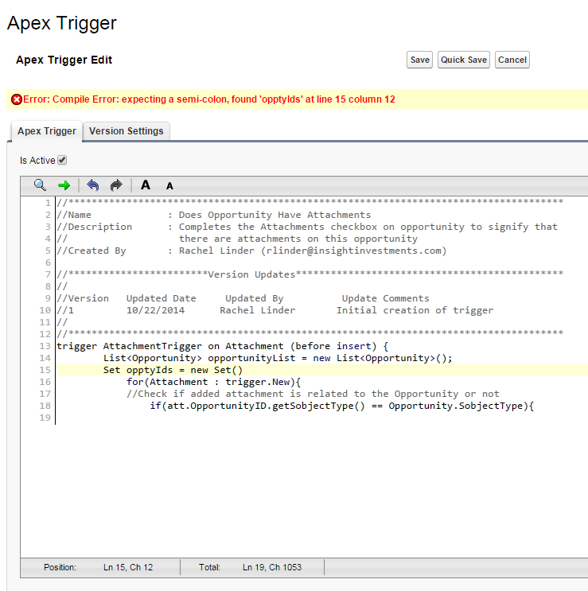Image resolution: width=588 pixels, height=591 pixels.
Task: Toggle the Is Active checkbox
Action: [x=63, y=160]
